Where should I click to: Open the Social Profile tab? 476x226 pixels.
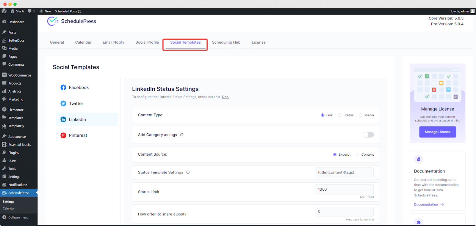pyautogui.click(x=147, y=42)
